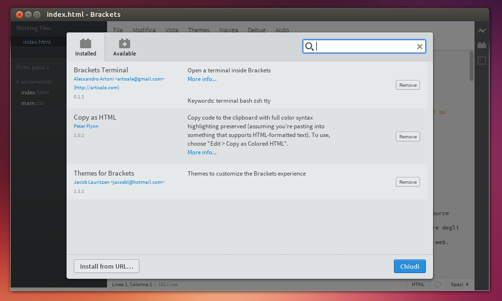Click the editor vertical scrollbar

coord(472,66)
